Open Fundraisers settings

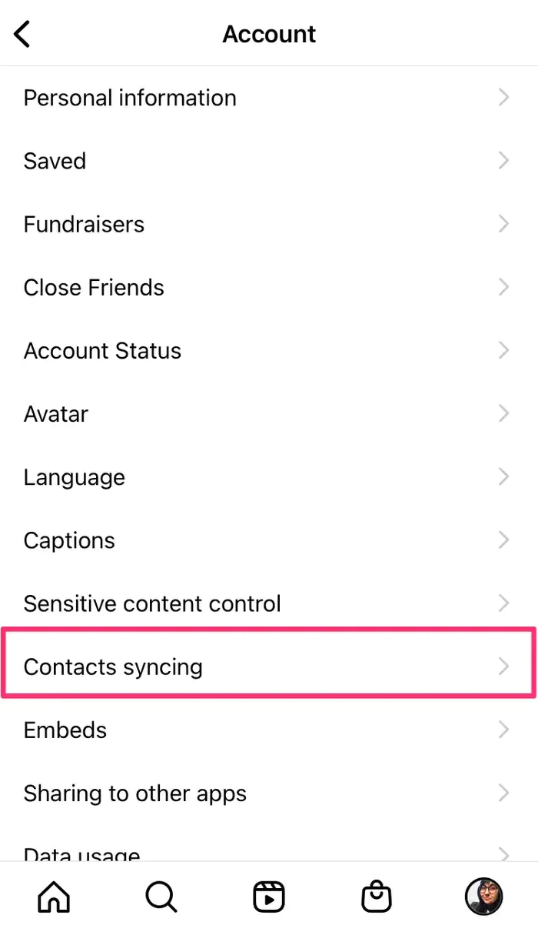(x=84, y=224)
